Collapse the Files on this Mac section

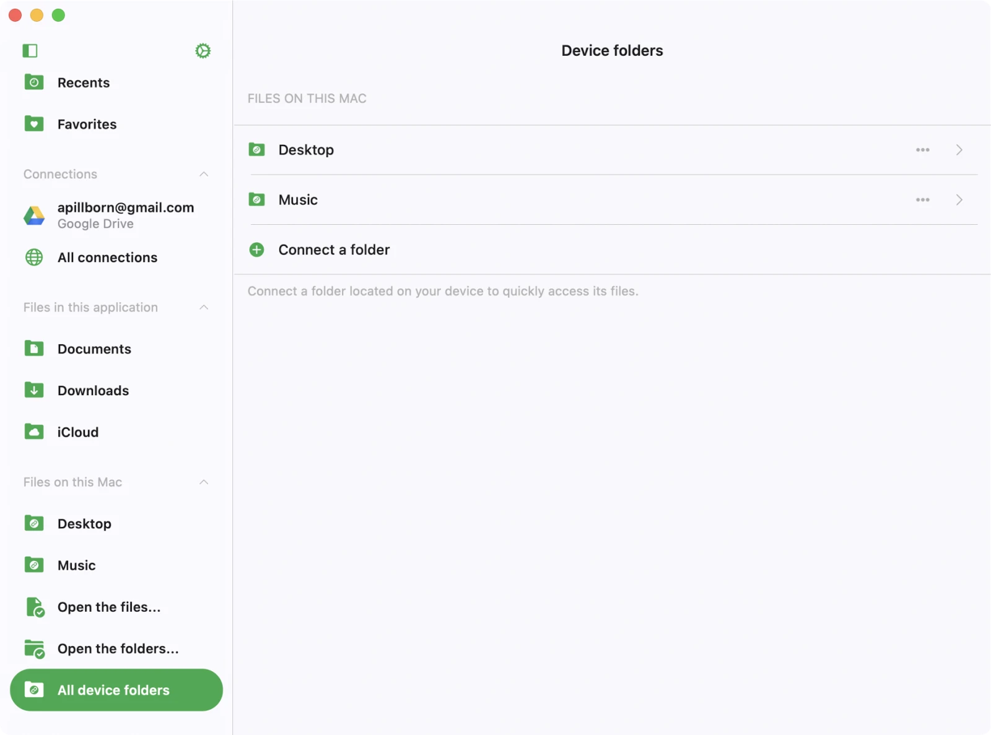coord(204,482)
